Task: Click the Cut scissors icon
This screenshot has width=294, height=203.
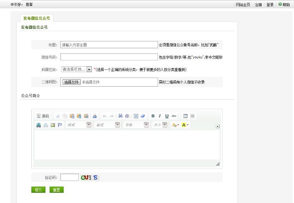Action: (58, 116)
